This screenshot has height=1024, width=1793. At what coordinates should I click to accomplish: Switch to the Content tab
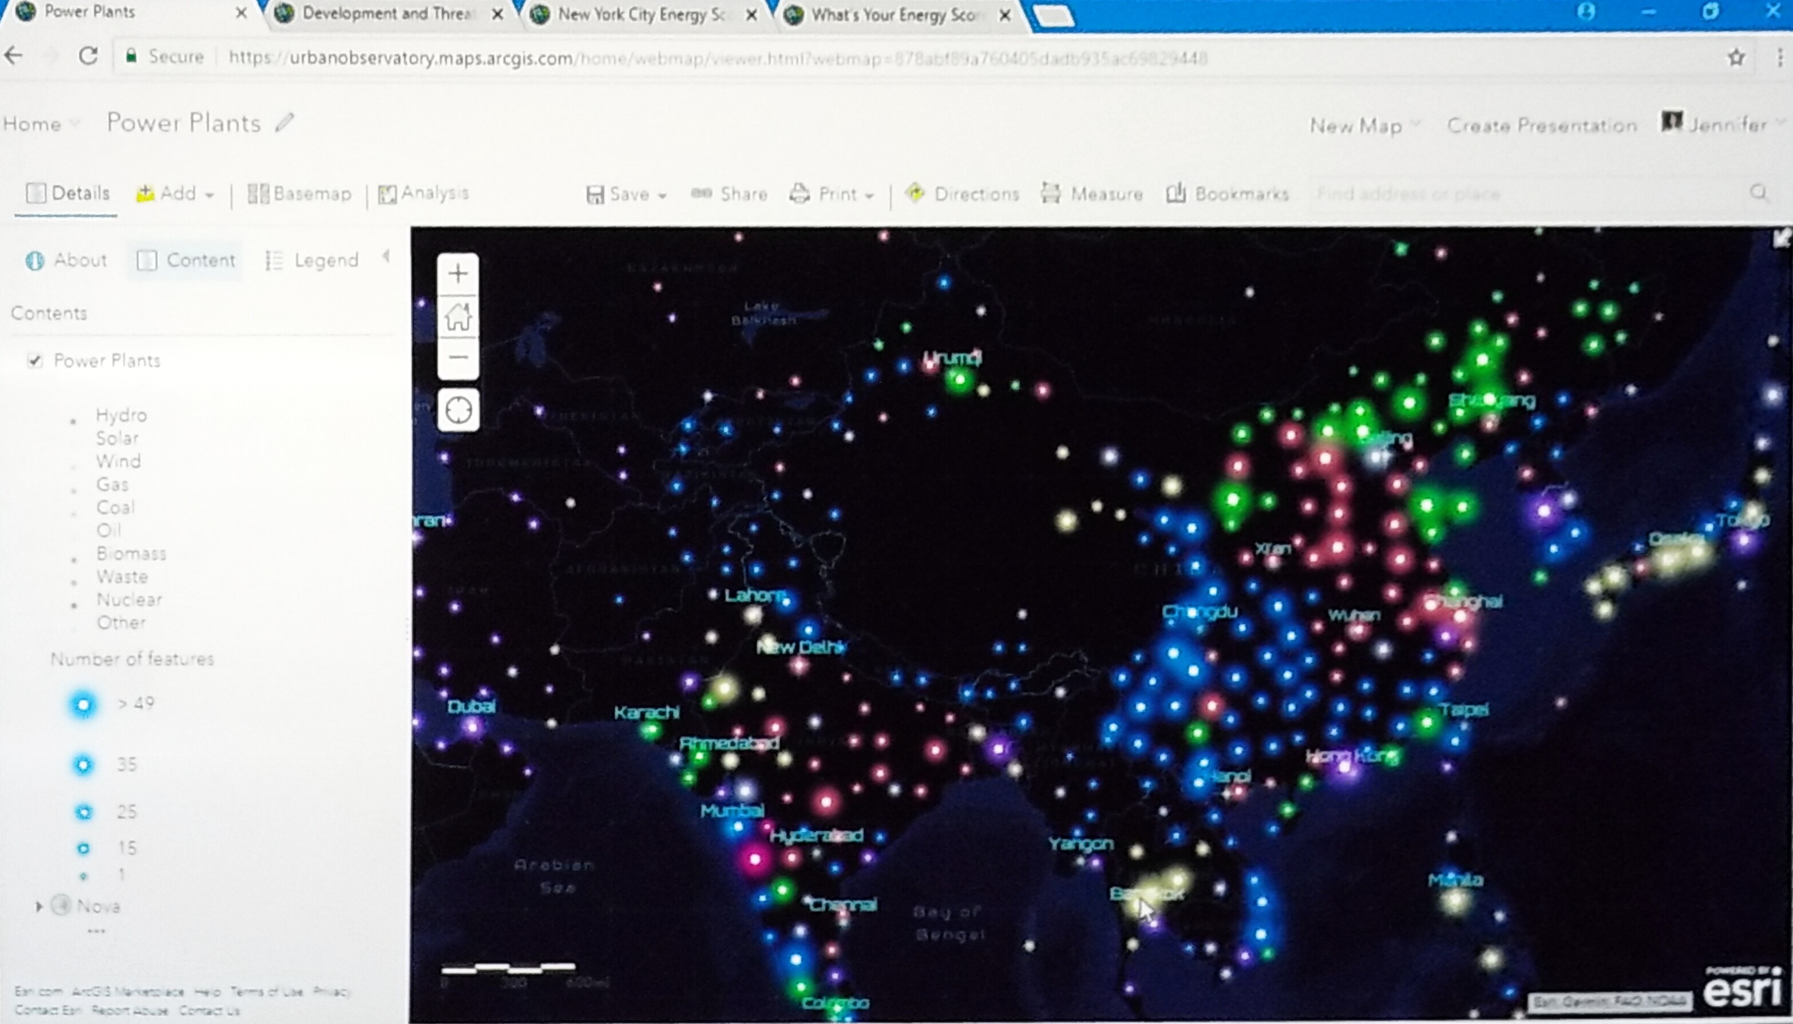coord(185,260)
